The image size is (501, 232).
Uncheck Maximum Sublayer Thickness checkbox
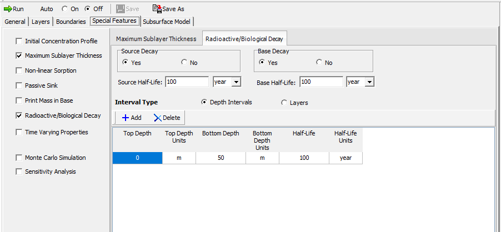[x=19, y=56]
